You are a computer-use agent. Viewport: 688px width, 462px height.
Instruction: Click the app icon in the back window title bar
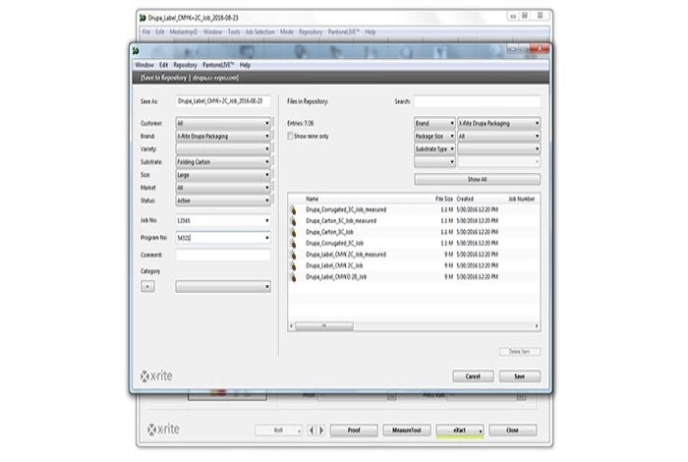(143, 18)
